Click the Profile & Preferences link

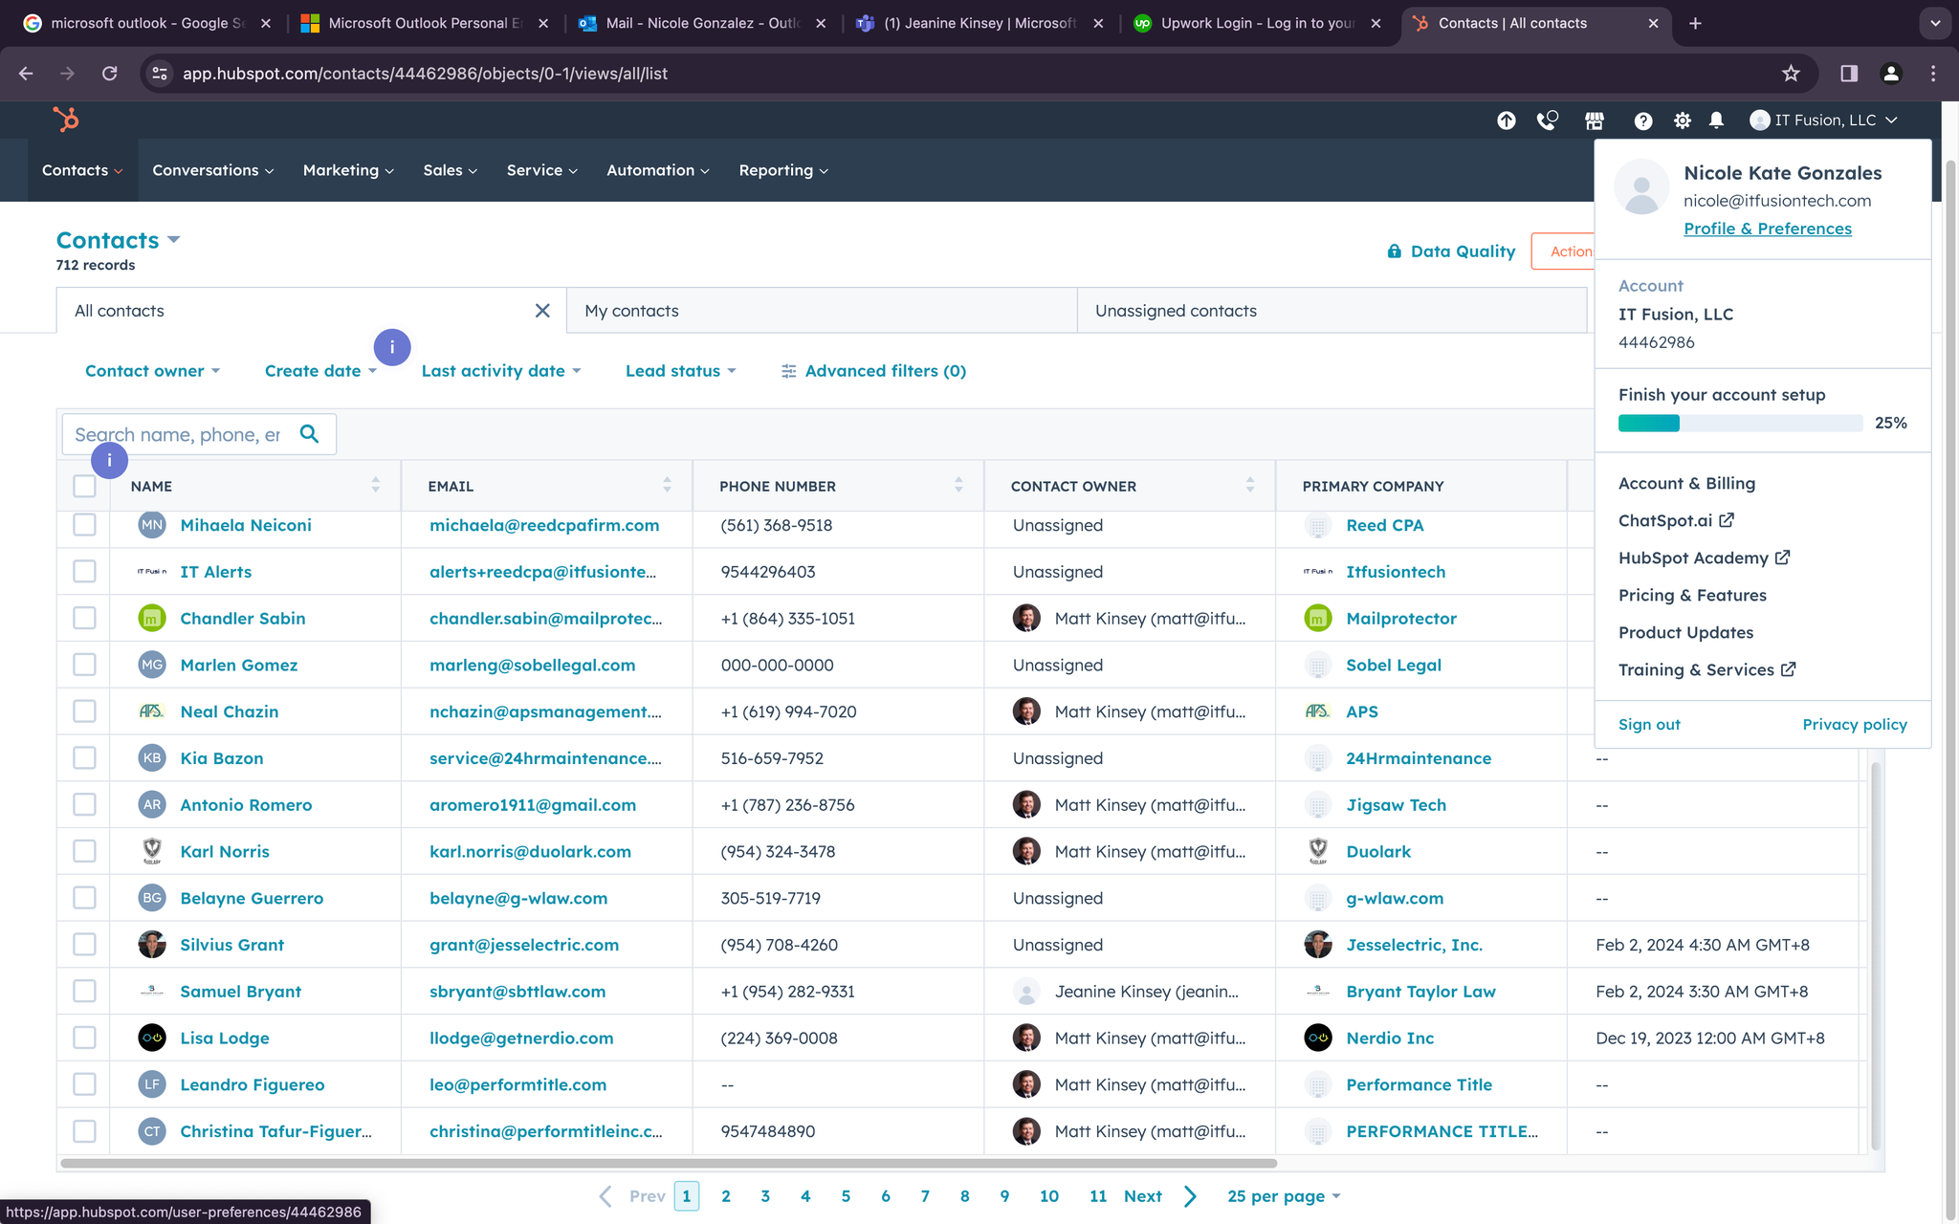(1767, 229)
